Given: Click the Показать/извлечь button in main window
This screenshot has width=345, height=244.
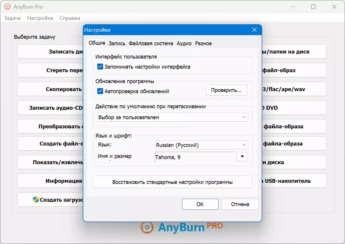Looking at the screenshot, I should point(50,162).
